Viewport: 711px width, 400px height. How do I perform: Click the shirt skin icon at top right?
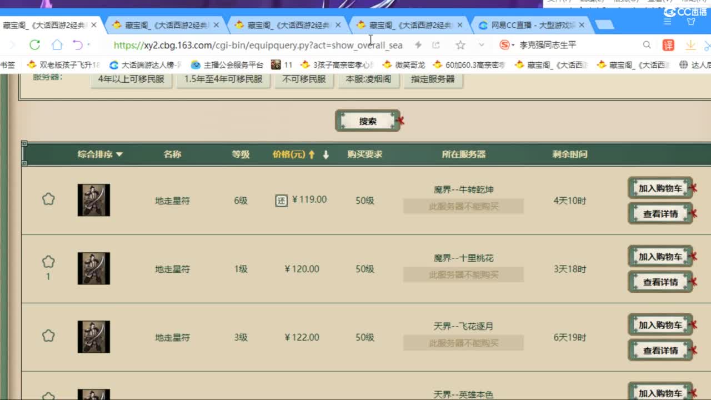[691, 22]
